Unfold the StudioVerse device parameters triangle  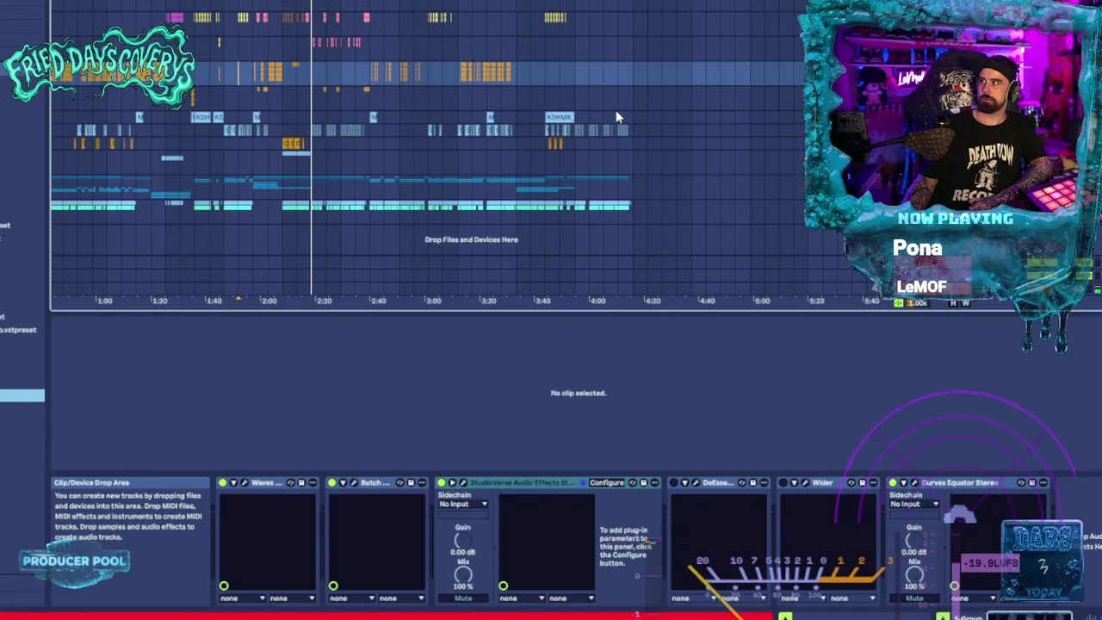(x=452, y=482)
